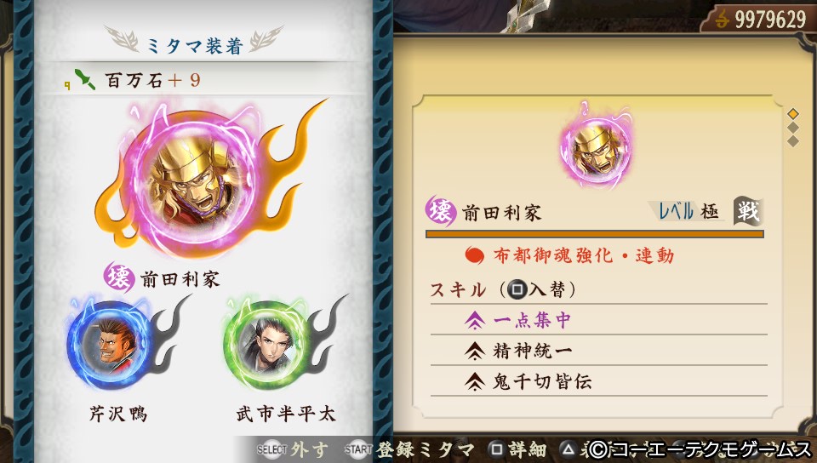Click the square 詳細 details button

[x=517, y=449]
